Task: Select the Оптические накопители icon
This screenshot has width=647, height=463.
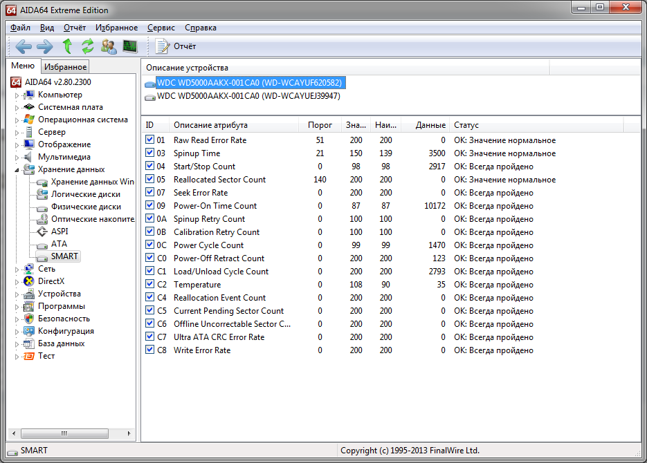Action: [x=42, y=219]
